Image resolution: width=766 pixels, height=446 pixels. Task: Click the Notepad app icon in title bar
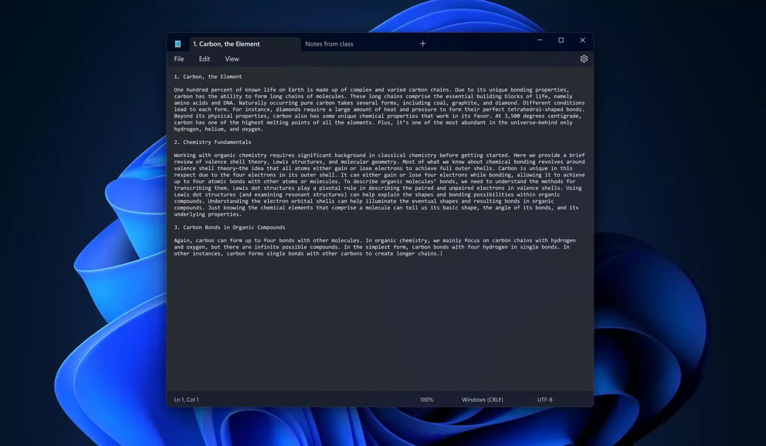pos(178,44)
